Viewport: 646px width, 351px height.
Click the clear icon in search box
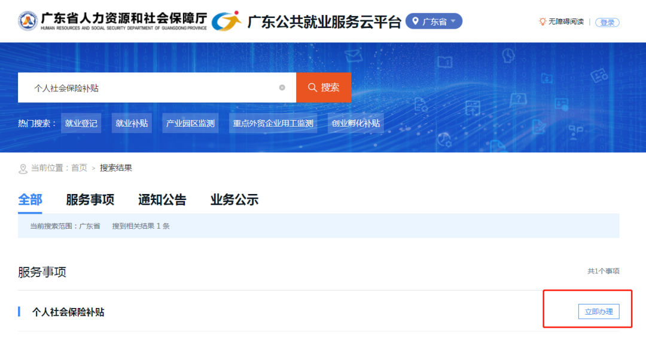click(282, 88)
